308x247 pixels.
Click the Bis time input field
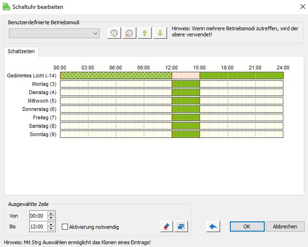pyautogui.click(x=38, y=226)
